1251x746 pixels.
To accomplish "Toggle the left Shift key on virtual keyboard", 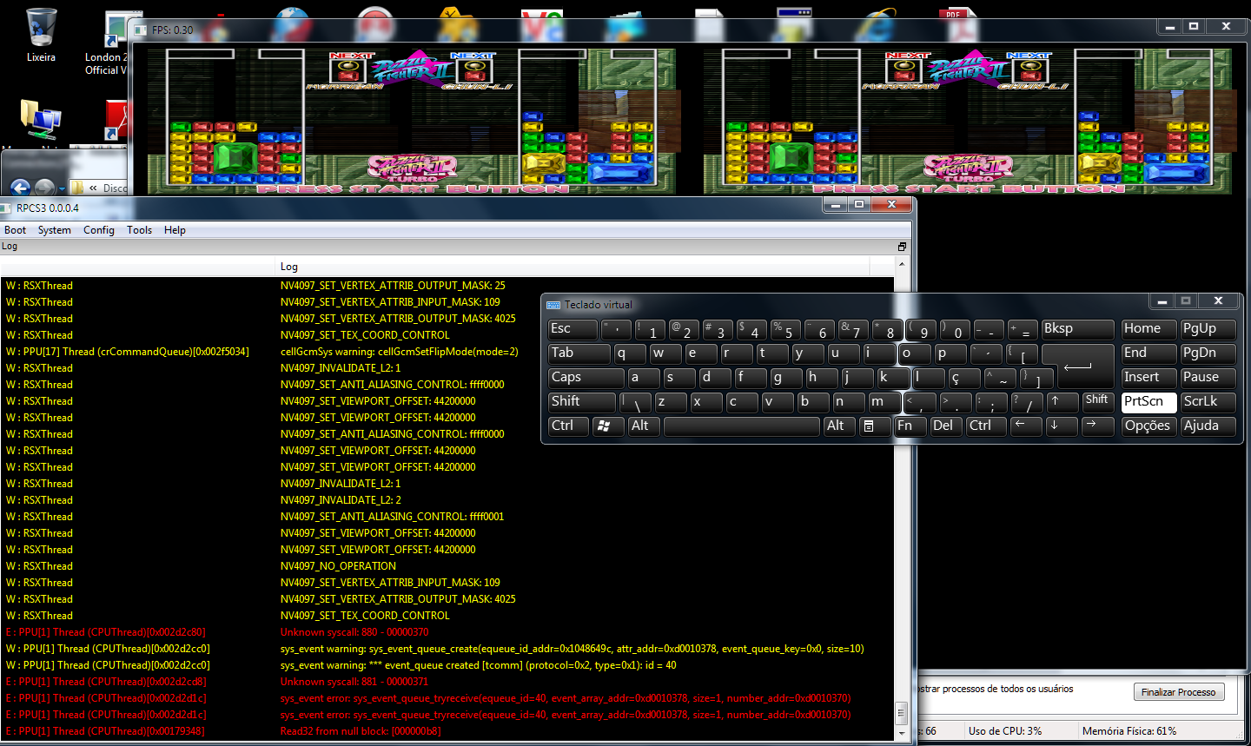I will click(x=581, y=402).
